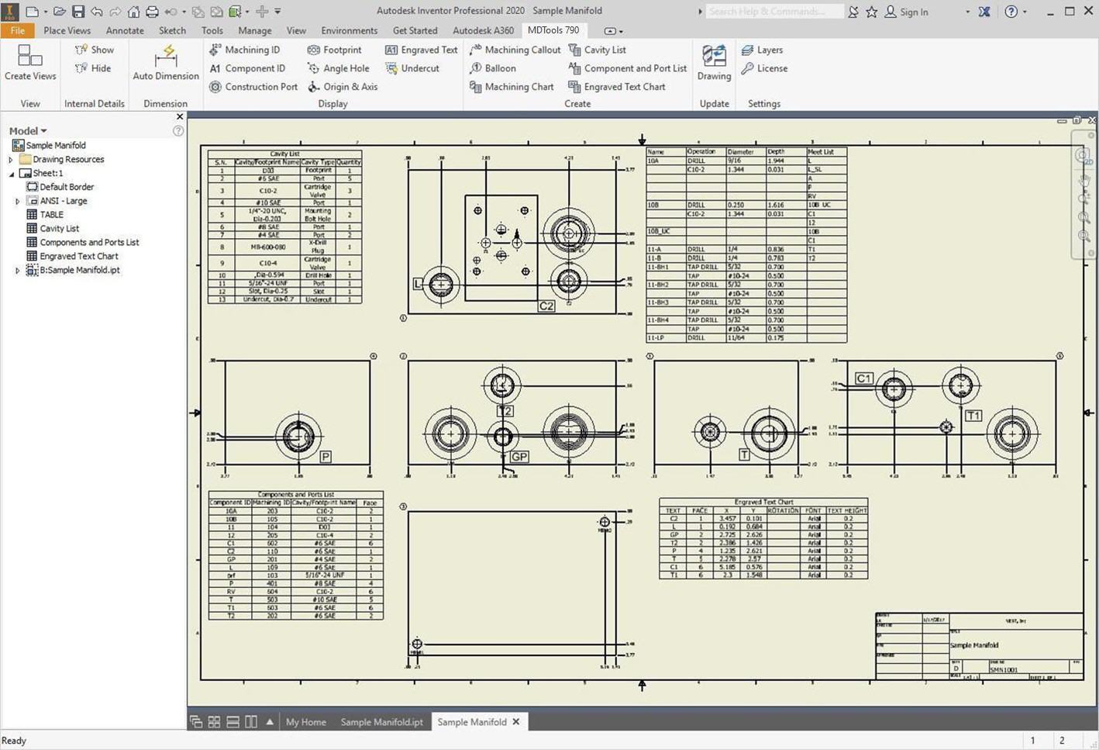The width and height of the screenshot is (1099, 750).
Task: Select the Engraved Text tool
Action: [x=421, y=50]
